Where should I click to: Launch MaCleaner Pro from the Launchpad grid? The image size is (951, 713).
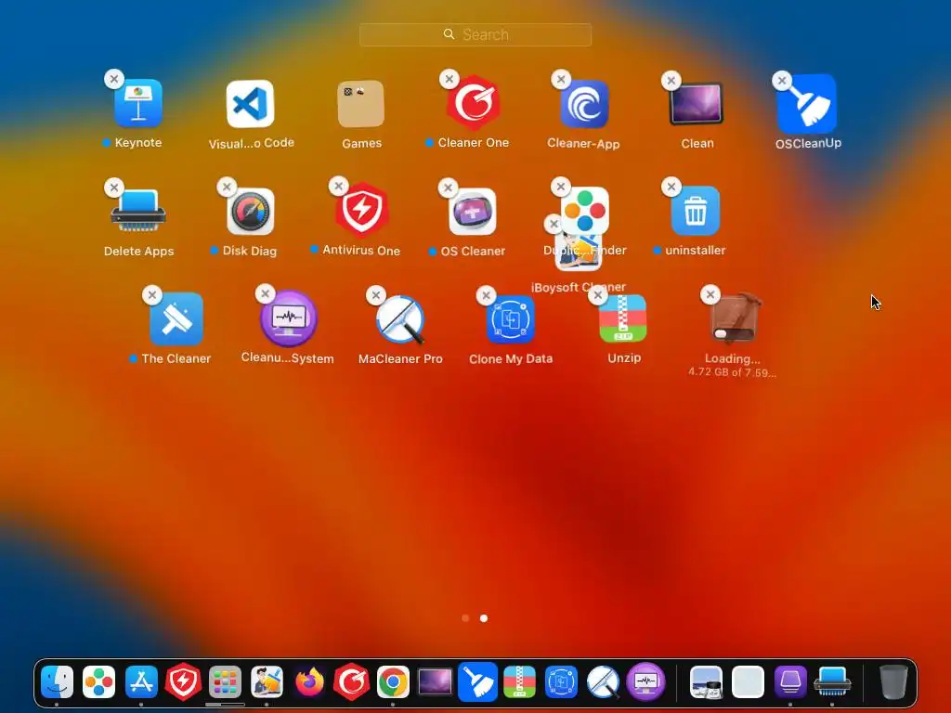(x=400, y=319)
